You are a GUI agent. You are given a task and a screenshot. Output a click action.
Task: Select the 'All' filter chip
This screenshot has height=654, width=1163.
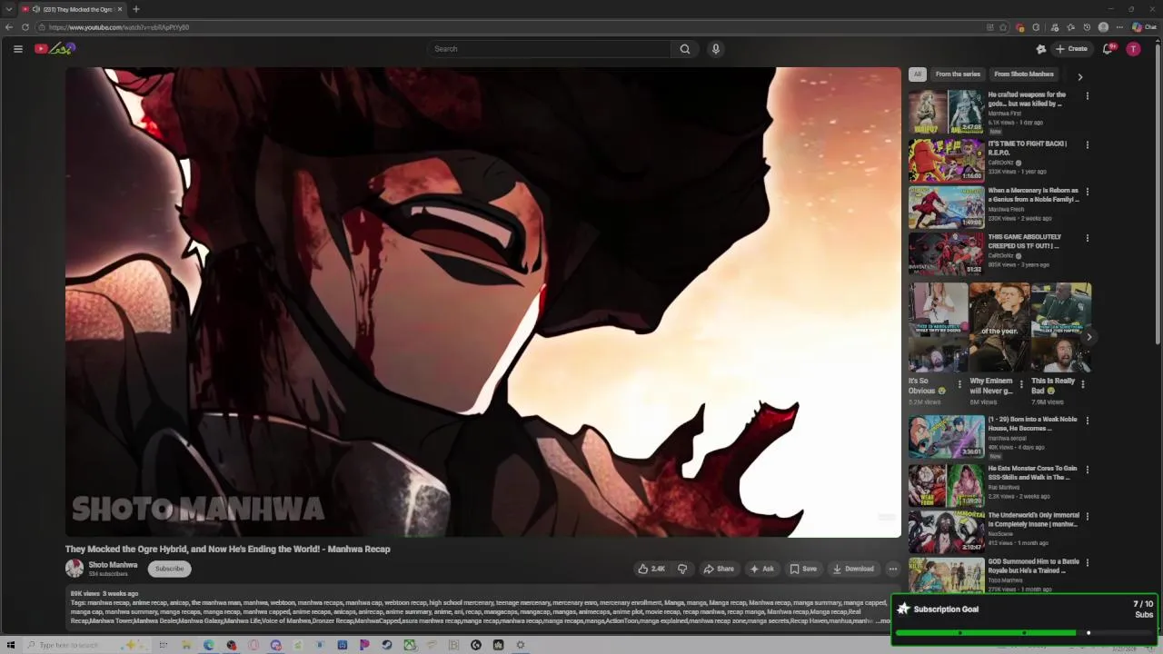918,74
